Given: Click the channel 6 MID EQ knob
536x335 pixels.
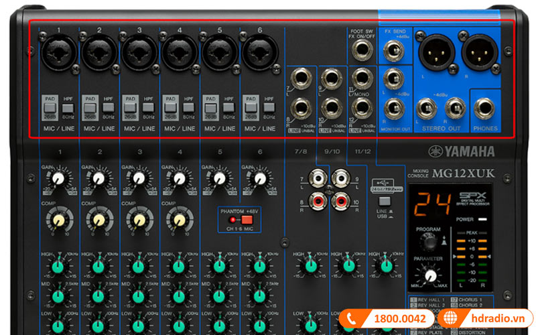Looking at the screenshot, I should [259, 296].
